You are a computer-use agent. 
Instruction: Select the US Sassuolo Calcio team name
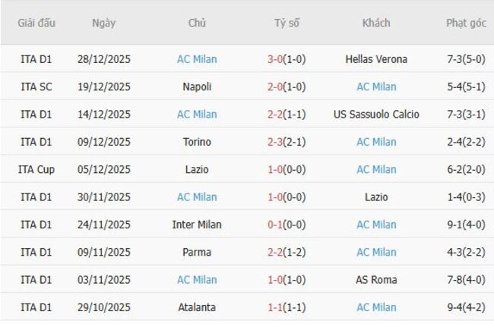point(376,115)
